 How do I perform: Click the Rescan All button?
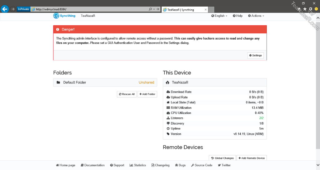(127, 94)
